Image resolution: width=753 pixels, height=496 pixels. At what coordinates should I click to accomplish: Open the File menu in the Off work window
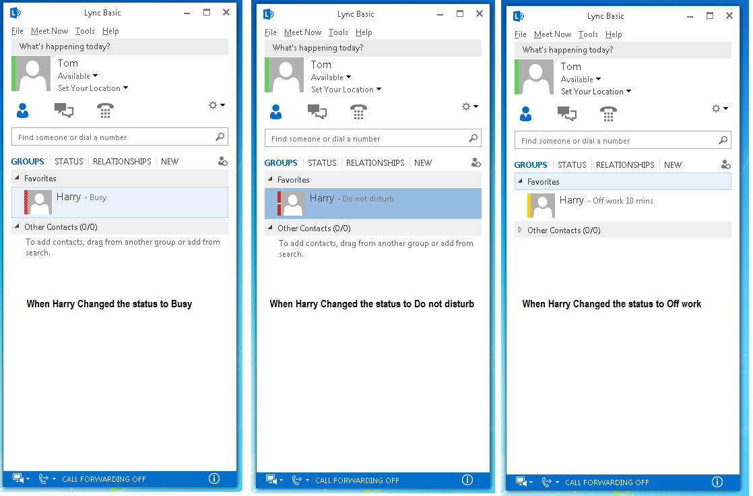tap(520, 34)
